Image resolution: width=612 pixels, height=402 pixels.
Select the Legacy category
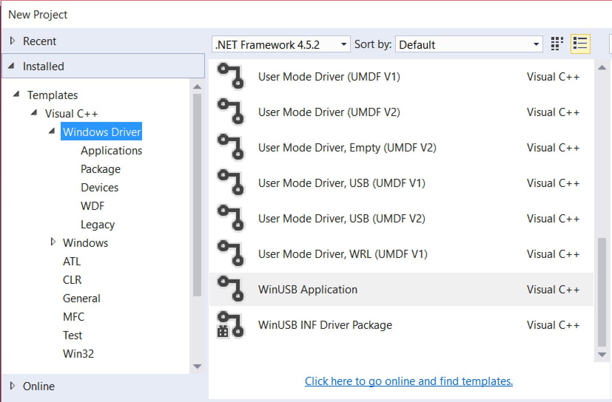pyautogui.click(x=98, y=224)
